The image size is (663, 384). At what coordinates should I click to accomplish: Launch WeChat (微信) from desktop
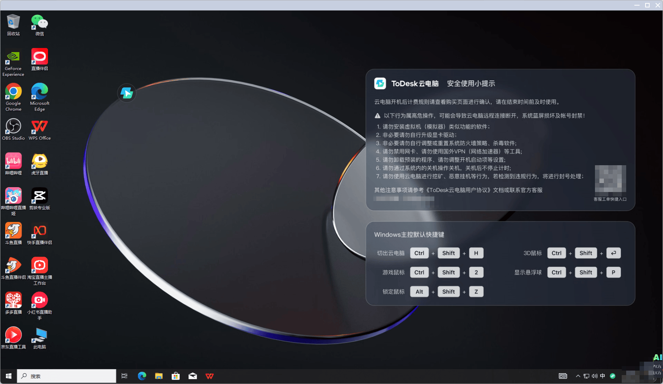[39, 25]
